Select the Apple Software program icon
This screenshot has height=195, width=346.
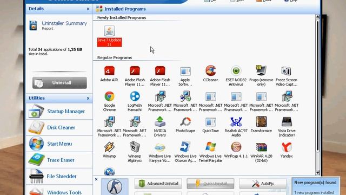(185, 76)
